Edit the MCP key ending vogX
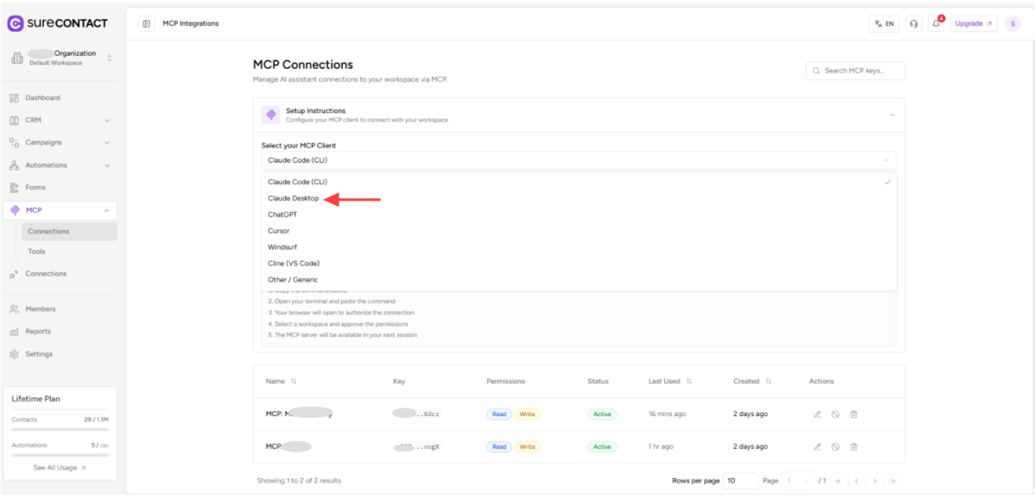Screen dimensions: 1035x497 tap(818, 447)
